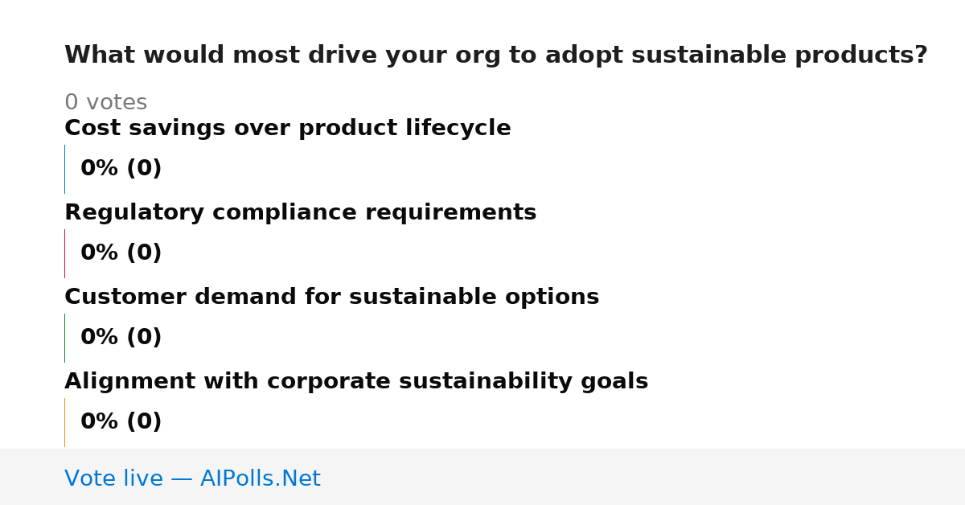Choose 'Regulatory compliance requirements' option
The image size is (965, 505).
pos(300,212)
